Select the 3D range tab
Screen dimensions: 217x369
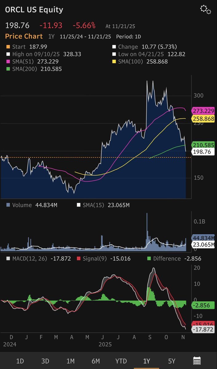tap(46, 361)
